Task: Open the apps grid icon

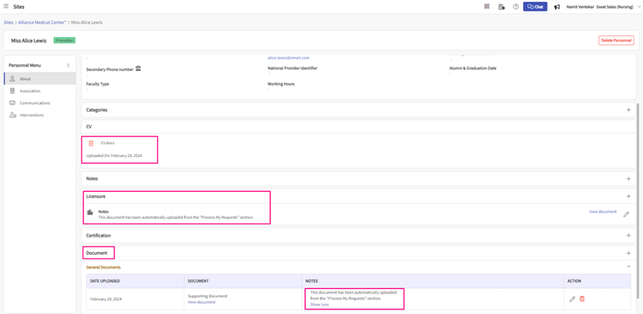Action: coord(487,6)
